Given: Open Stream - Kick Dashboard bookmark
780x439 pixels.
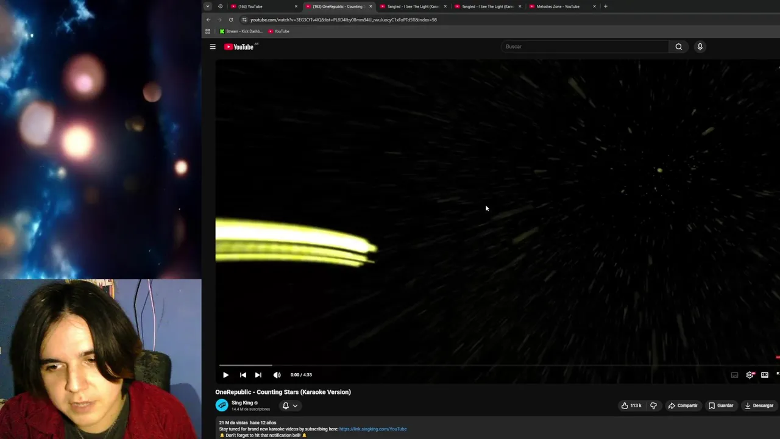Looking at the screenshot, I should 241,31.
